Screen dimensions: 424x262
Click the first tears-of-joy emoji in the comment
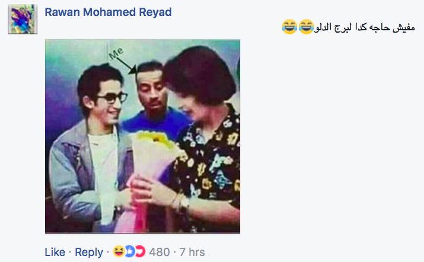(289, 27)
